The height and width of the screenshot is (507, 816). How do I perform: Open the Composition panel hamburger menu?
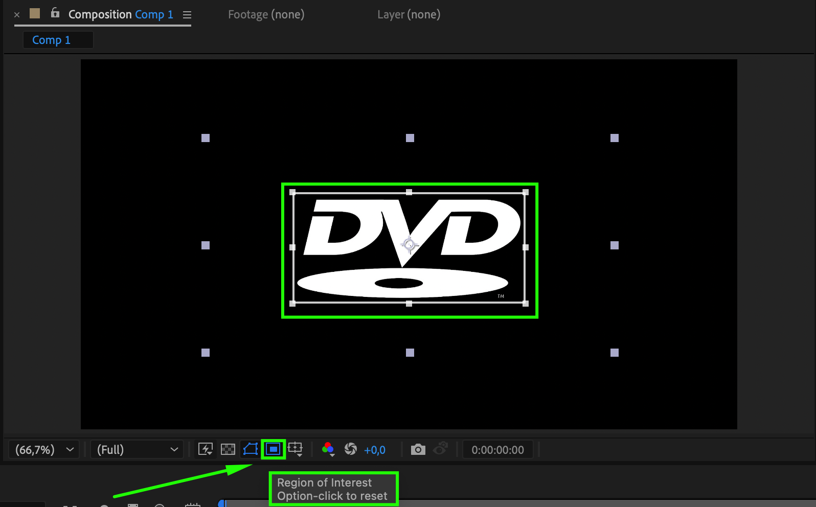click(x=187, y=15)
